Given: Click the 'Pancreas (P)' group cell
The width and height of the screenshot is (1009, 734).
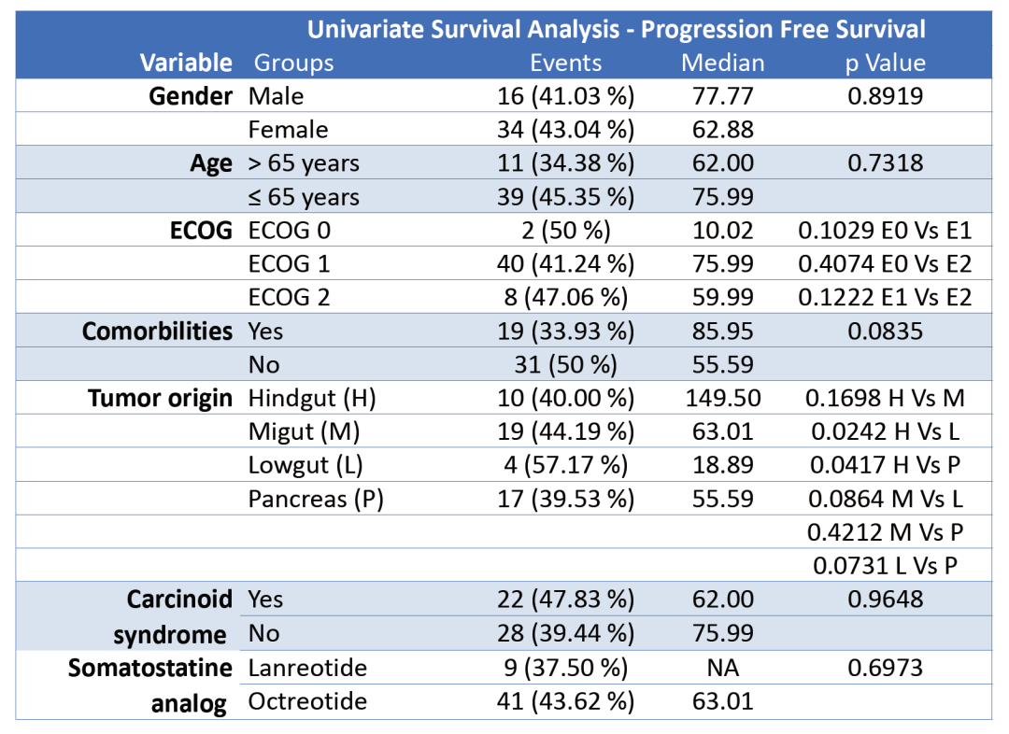Looking at the screenshot, I should [x=316, y=500].
